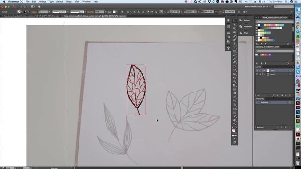Select the Rotate tool
Screen dimensions: 301x169
click(x=234, y=67)
